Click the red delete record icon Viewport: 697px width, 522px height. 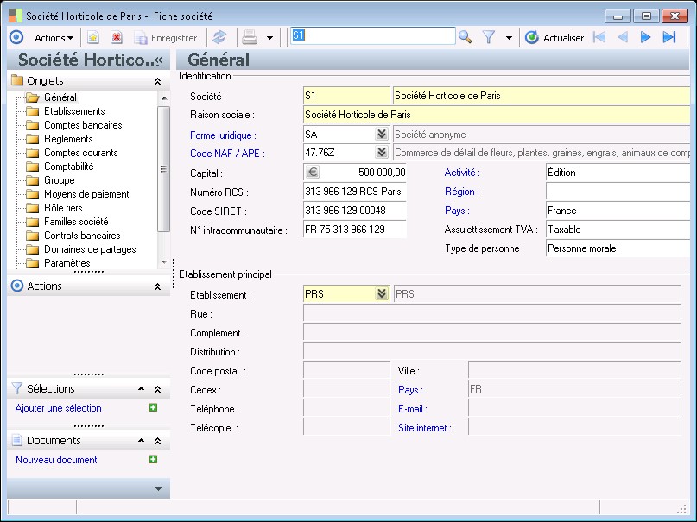(x=117, y=37)
